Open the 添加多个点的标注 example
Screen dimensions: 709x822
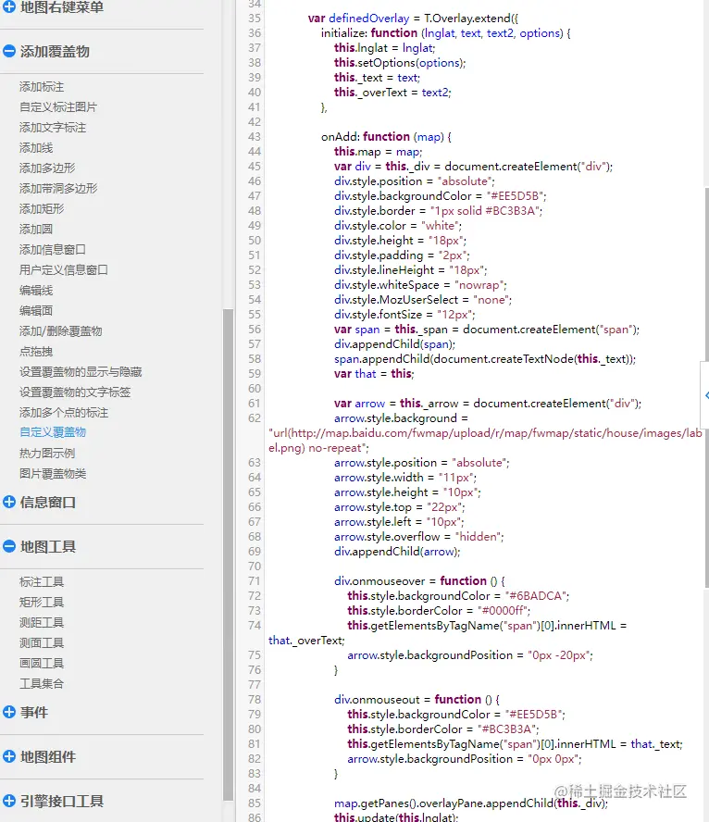(x=64, y=413)
